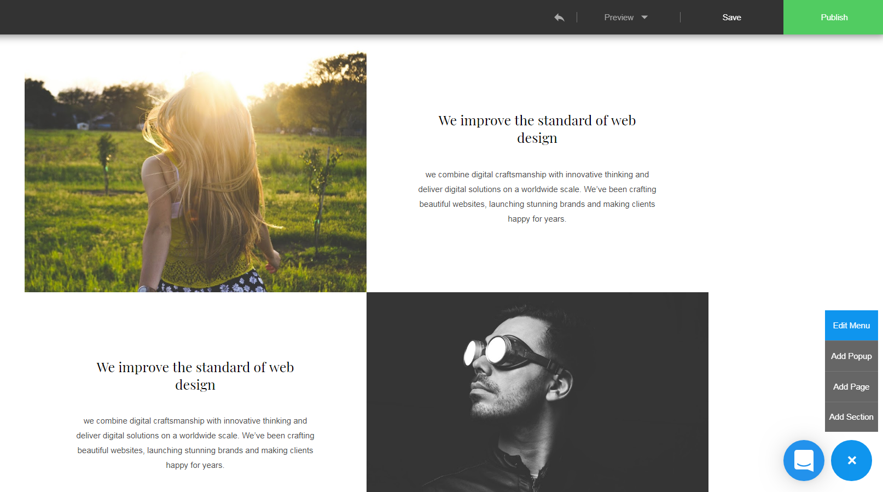The width and height of the screenshot is (883, 492).
Task: Click 'happy for years.' in lower paragraph
Action: [x=195, y=465]
